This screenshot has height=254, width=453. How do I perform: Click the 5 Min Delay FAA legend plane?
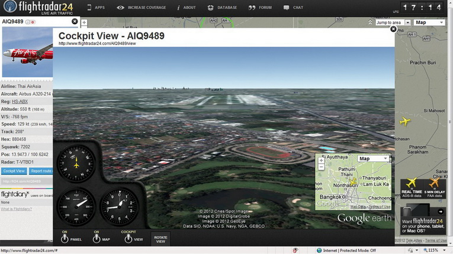434,183
